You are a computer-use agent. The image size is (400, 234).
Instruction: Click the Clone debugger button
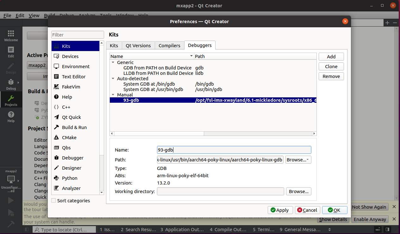(x=331, y=67)
